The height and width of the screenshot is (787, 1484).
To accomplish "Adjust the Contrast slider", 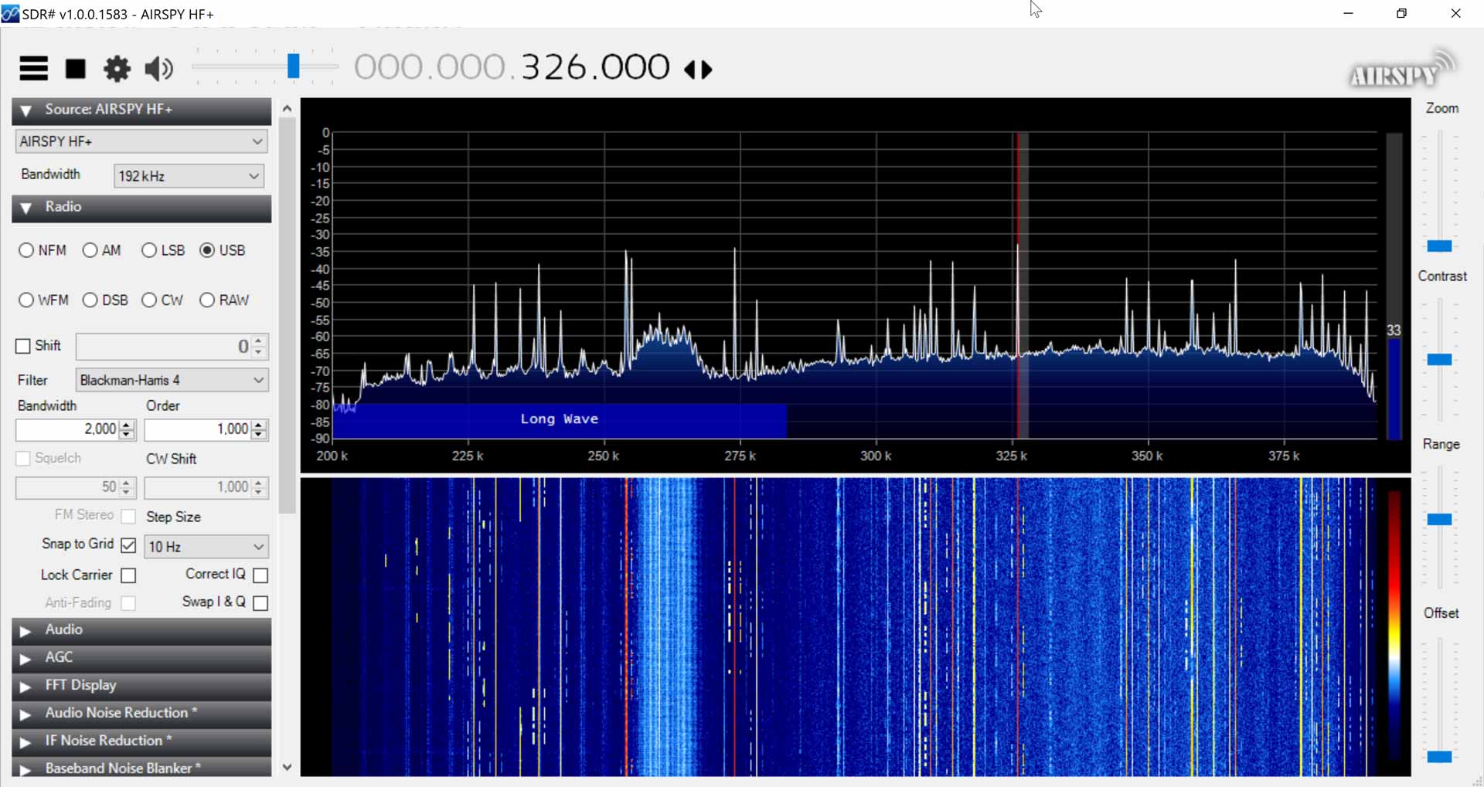I will (x=1441, y=359).
